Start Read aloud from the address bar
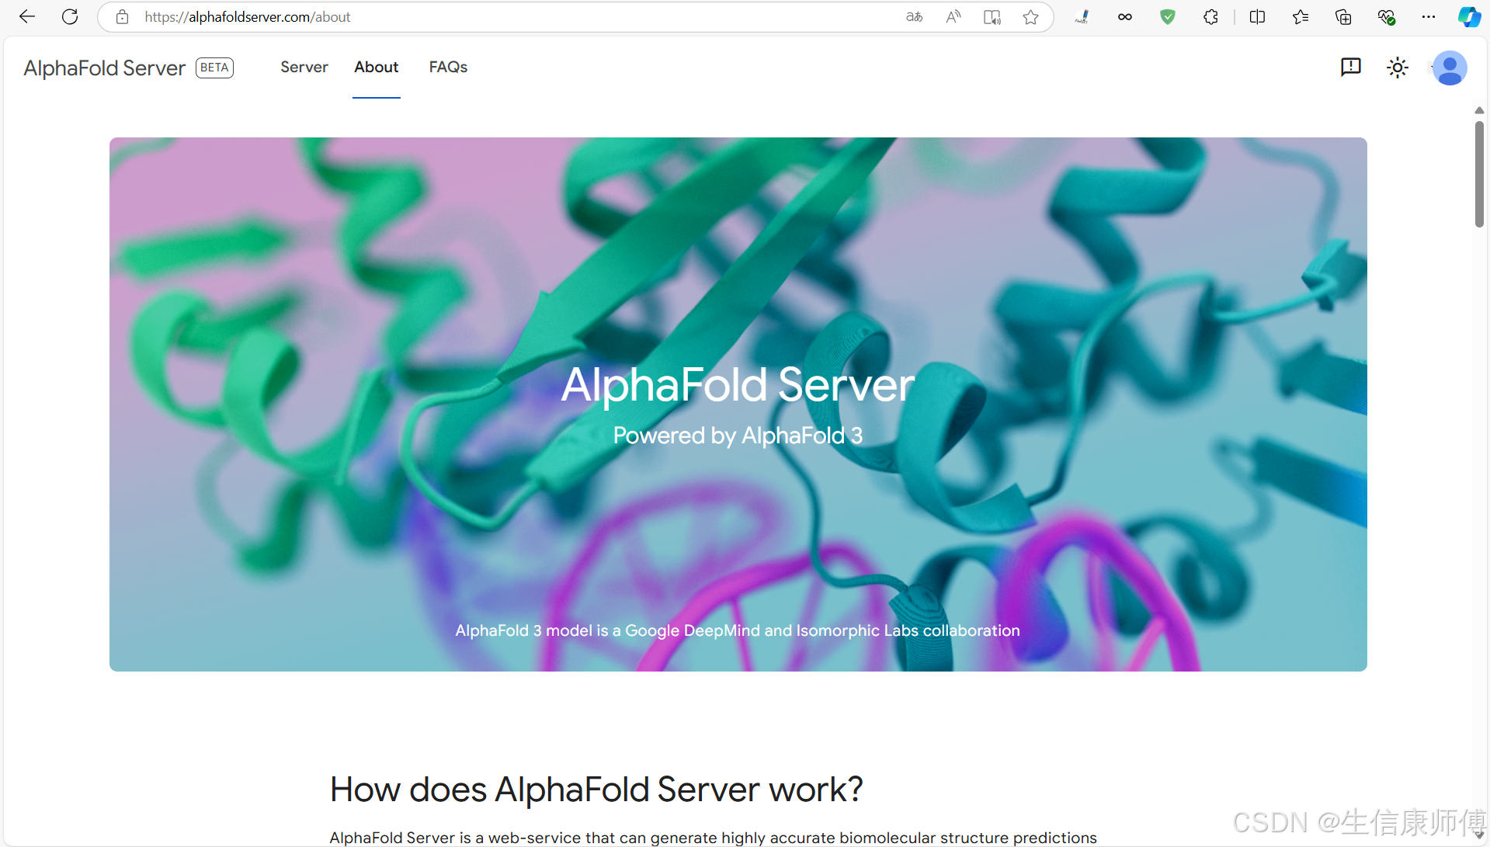This screenshot has height=847, width=1490. tap(953, 17)
